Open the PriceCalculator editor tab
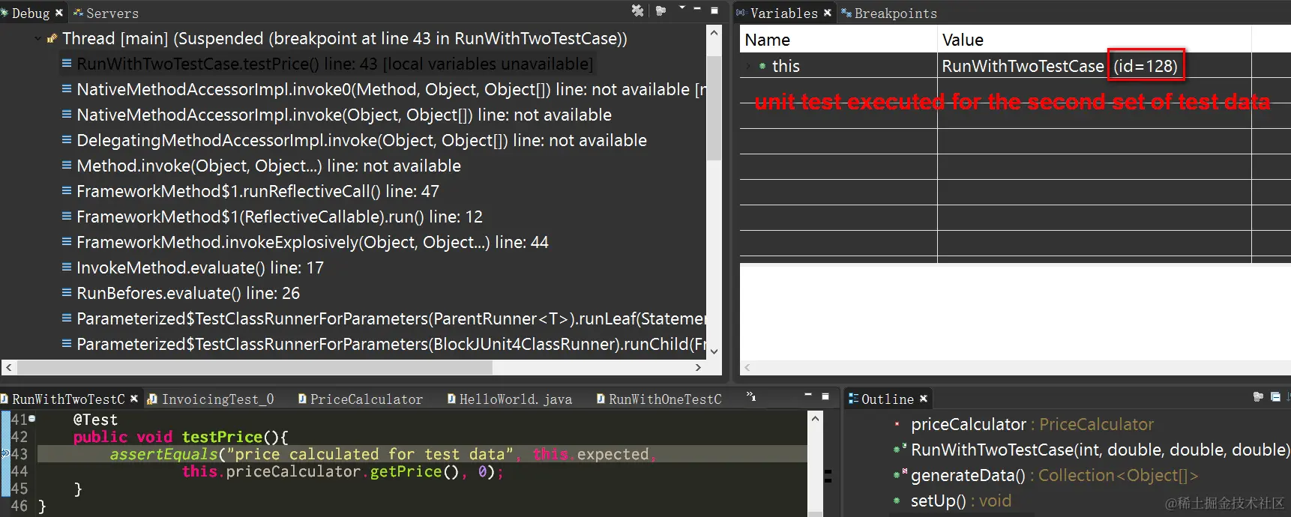 tap(361, 399)
